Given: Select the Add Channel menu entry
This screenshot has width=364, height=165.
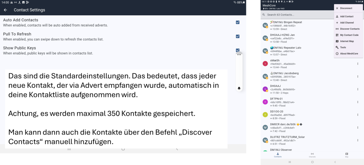Looking at the screenshot, I should (x=346, y=23).
